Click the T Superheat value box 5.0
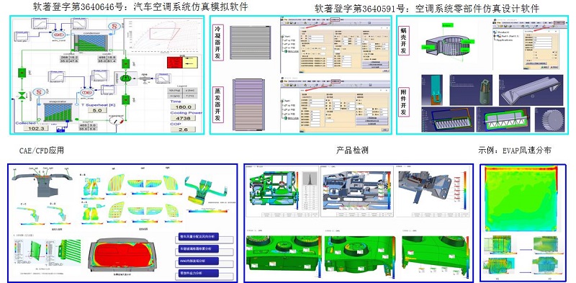 tap(97, 110)
